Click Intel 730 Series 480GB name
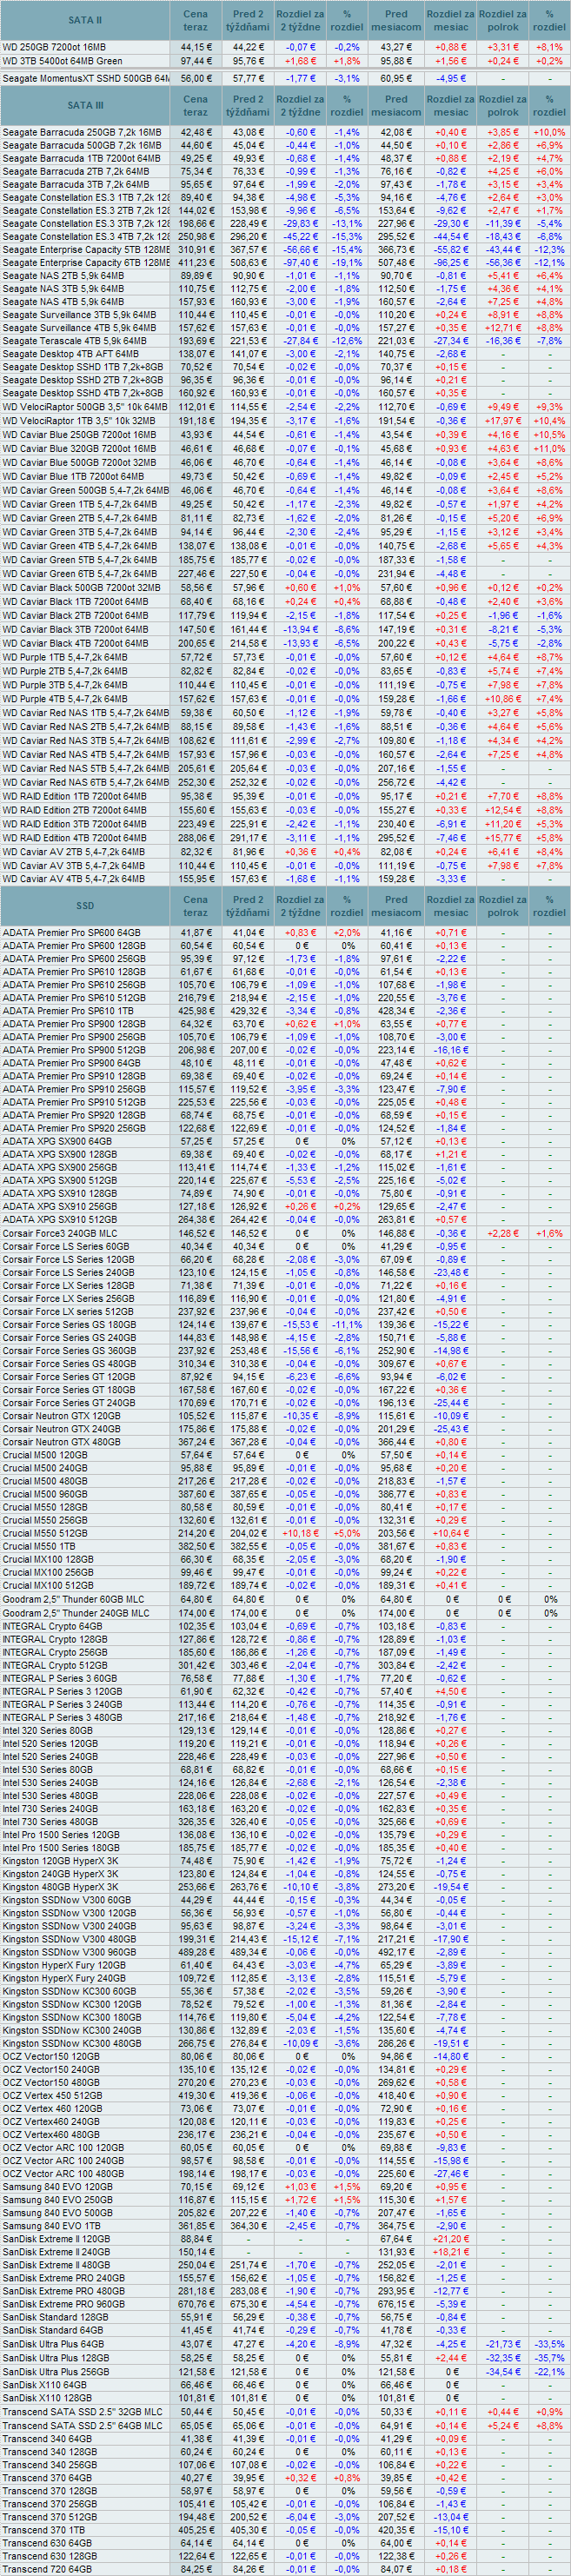Screen dimensions: 571x2576 tap(50, 1822)
